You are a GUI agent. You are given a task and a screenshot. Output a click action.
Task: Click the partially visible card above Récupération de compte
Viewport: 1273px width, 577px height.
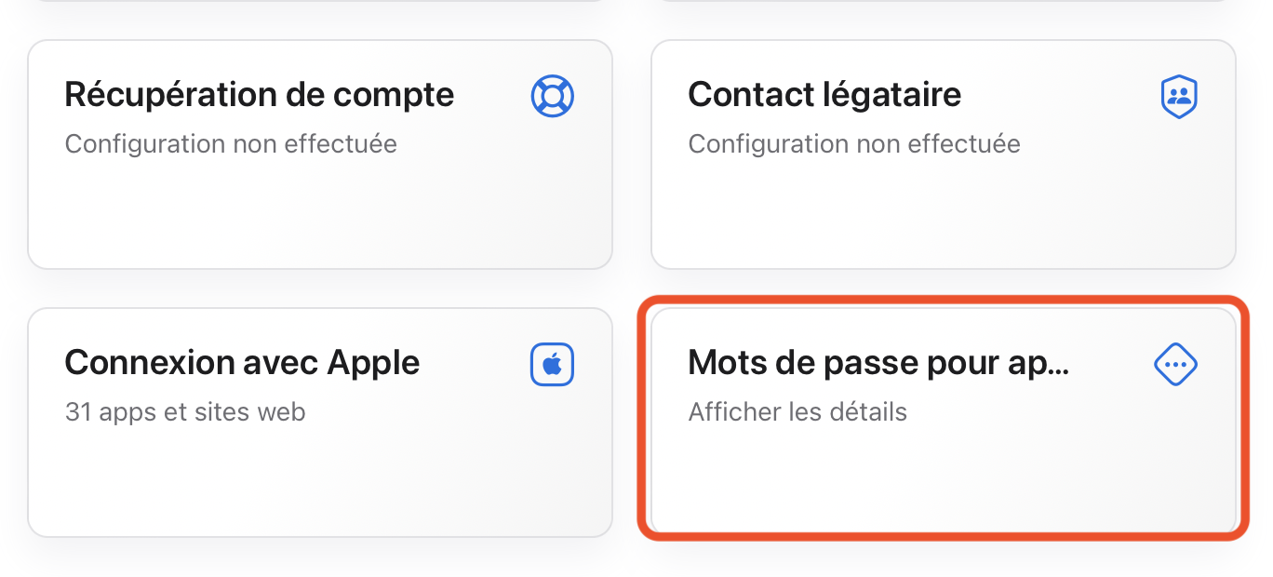pyautogui.click(x=320, y=5)
